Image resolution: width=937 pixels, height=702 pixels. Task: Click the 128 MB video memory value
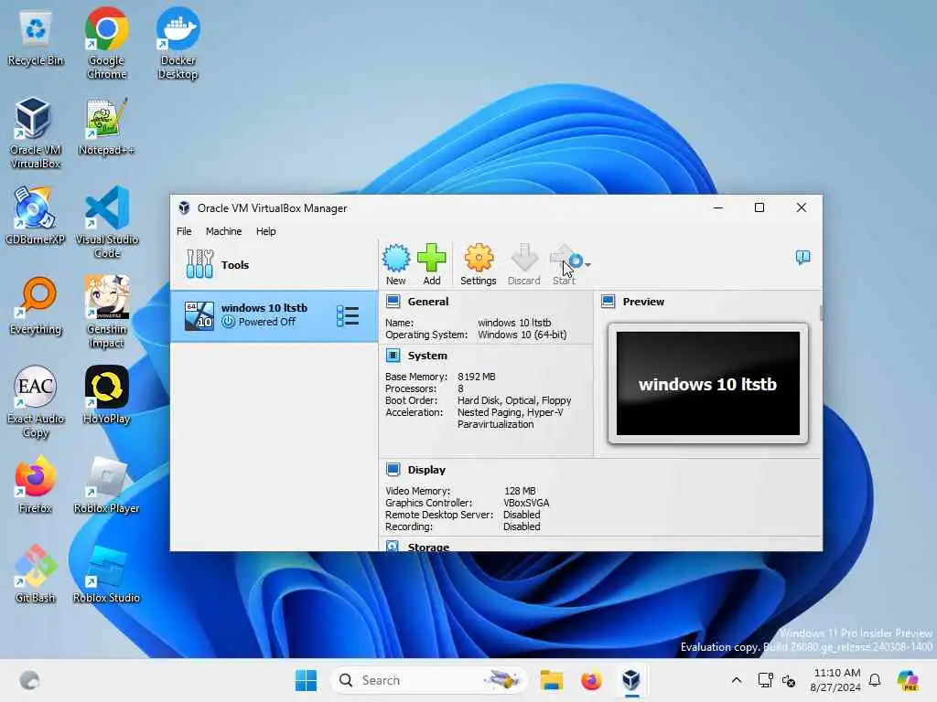click(x=520, y=491)
